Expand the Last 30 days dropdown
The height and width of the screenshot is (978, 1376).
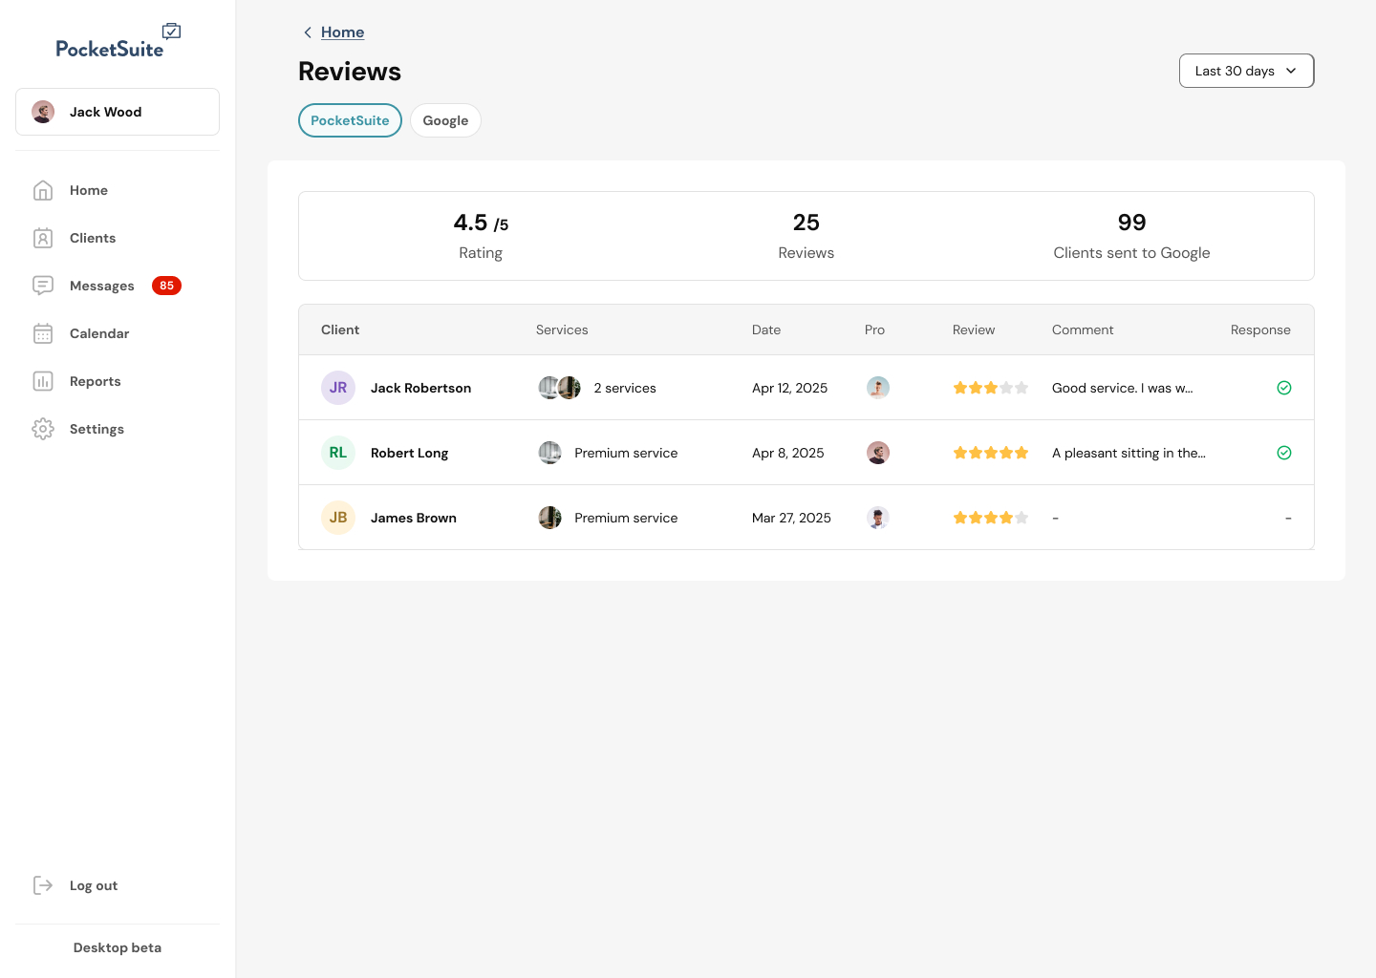click(x=1246, y=71)
